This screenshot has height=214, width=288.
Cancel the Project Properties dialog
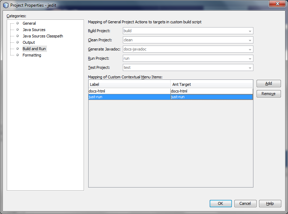245,203
